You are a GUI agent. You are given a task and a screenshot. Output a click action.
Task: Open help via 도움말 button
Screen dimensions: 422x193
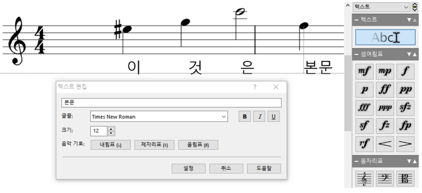(x=264, y=169)
